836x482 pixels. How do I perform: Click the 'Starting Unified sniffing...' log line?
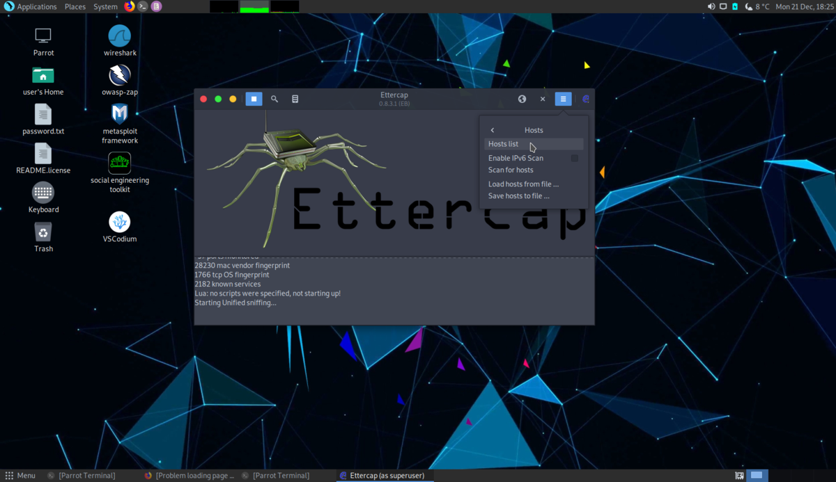[235, 303]
